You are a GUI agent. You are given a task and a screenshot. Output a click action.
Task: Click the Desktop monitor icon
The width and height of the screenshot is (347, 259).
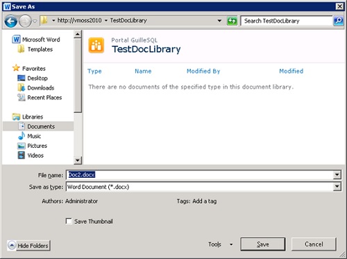(x=22, y=78)
